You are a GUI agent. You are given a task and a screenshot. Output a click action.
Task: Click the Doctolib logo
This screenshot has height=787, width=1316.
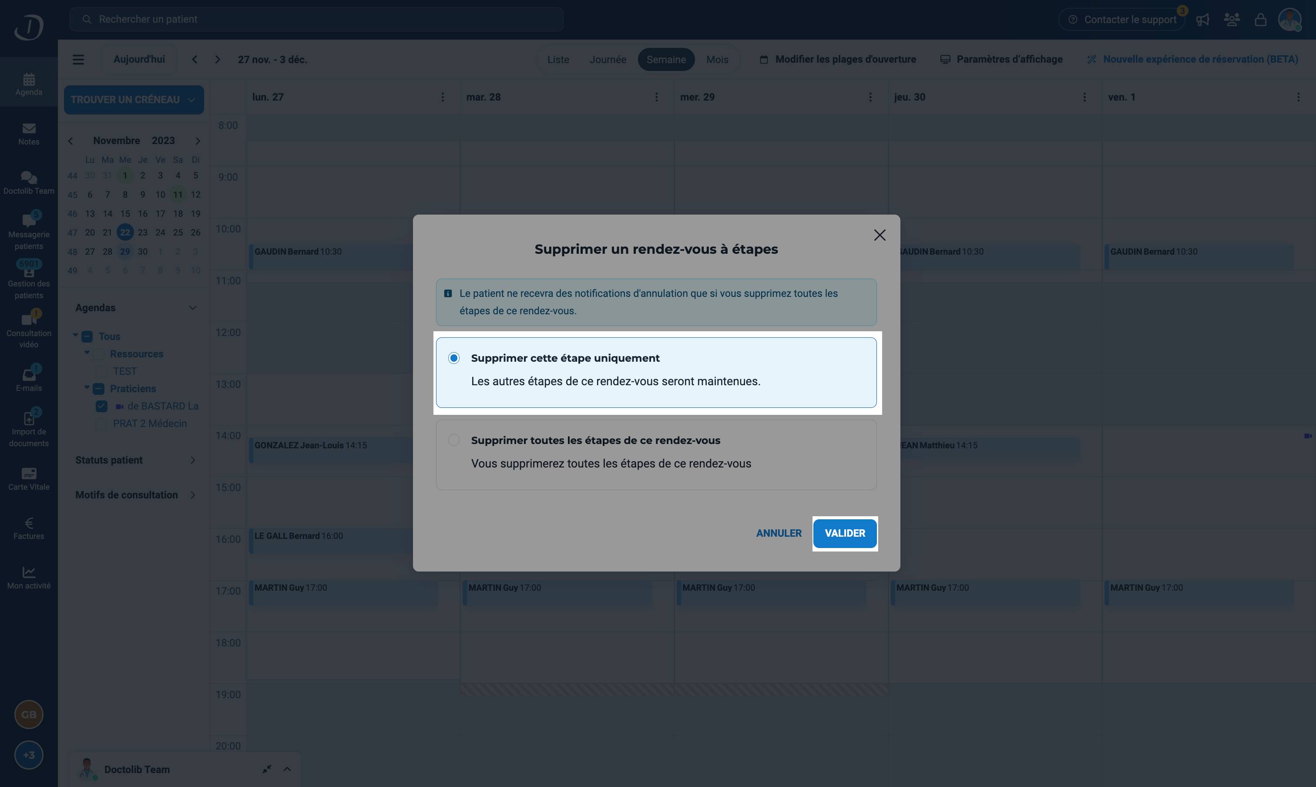coord(29,27)
